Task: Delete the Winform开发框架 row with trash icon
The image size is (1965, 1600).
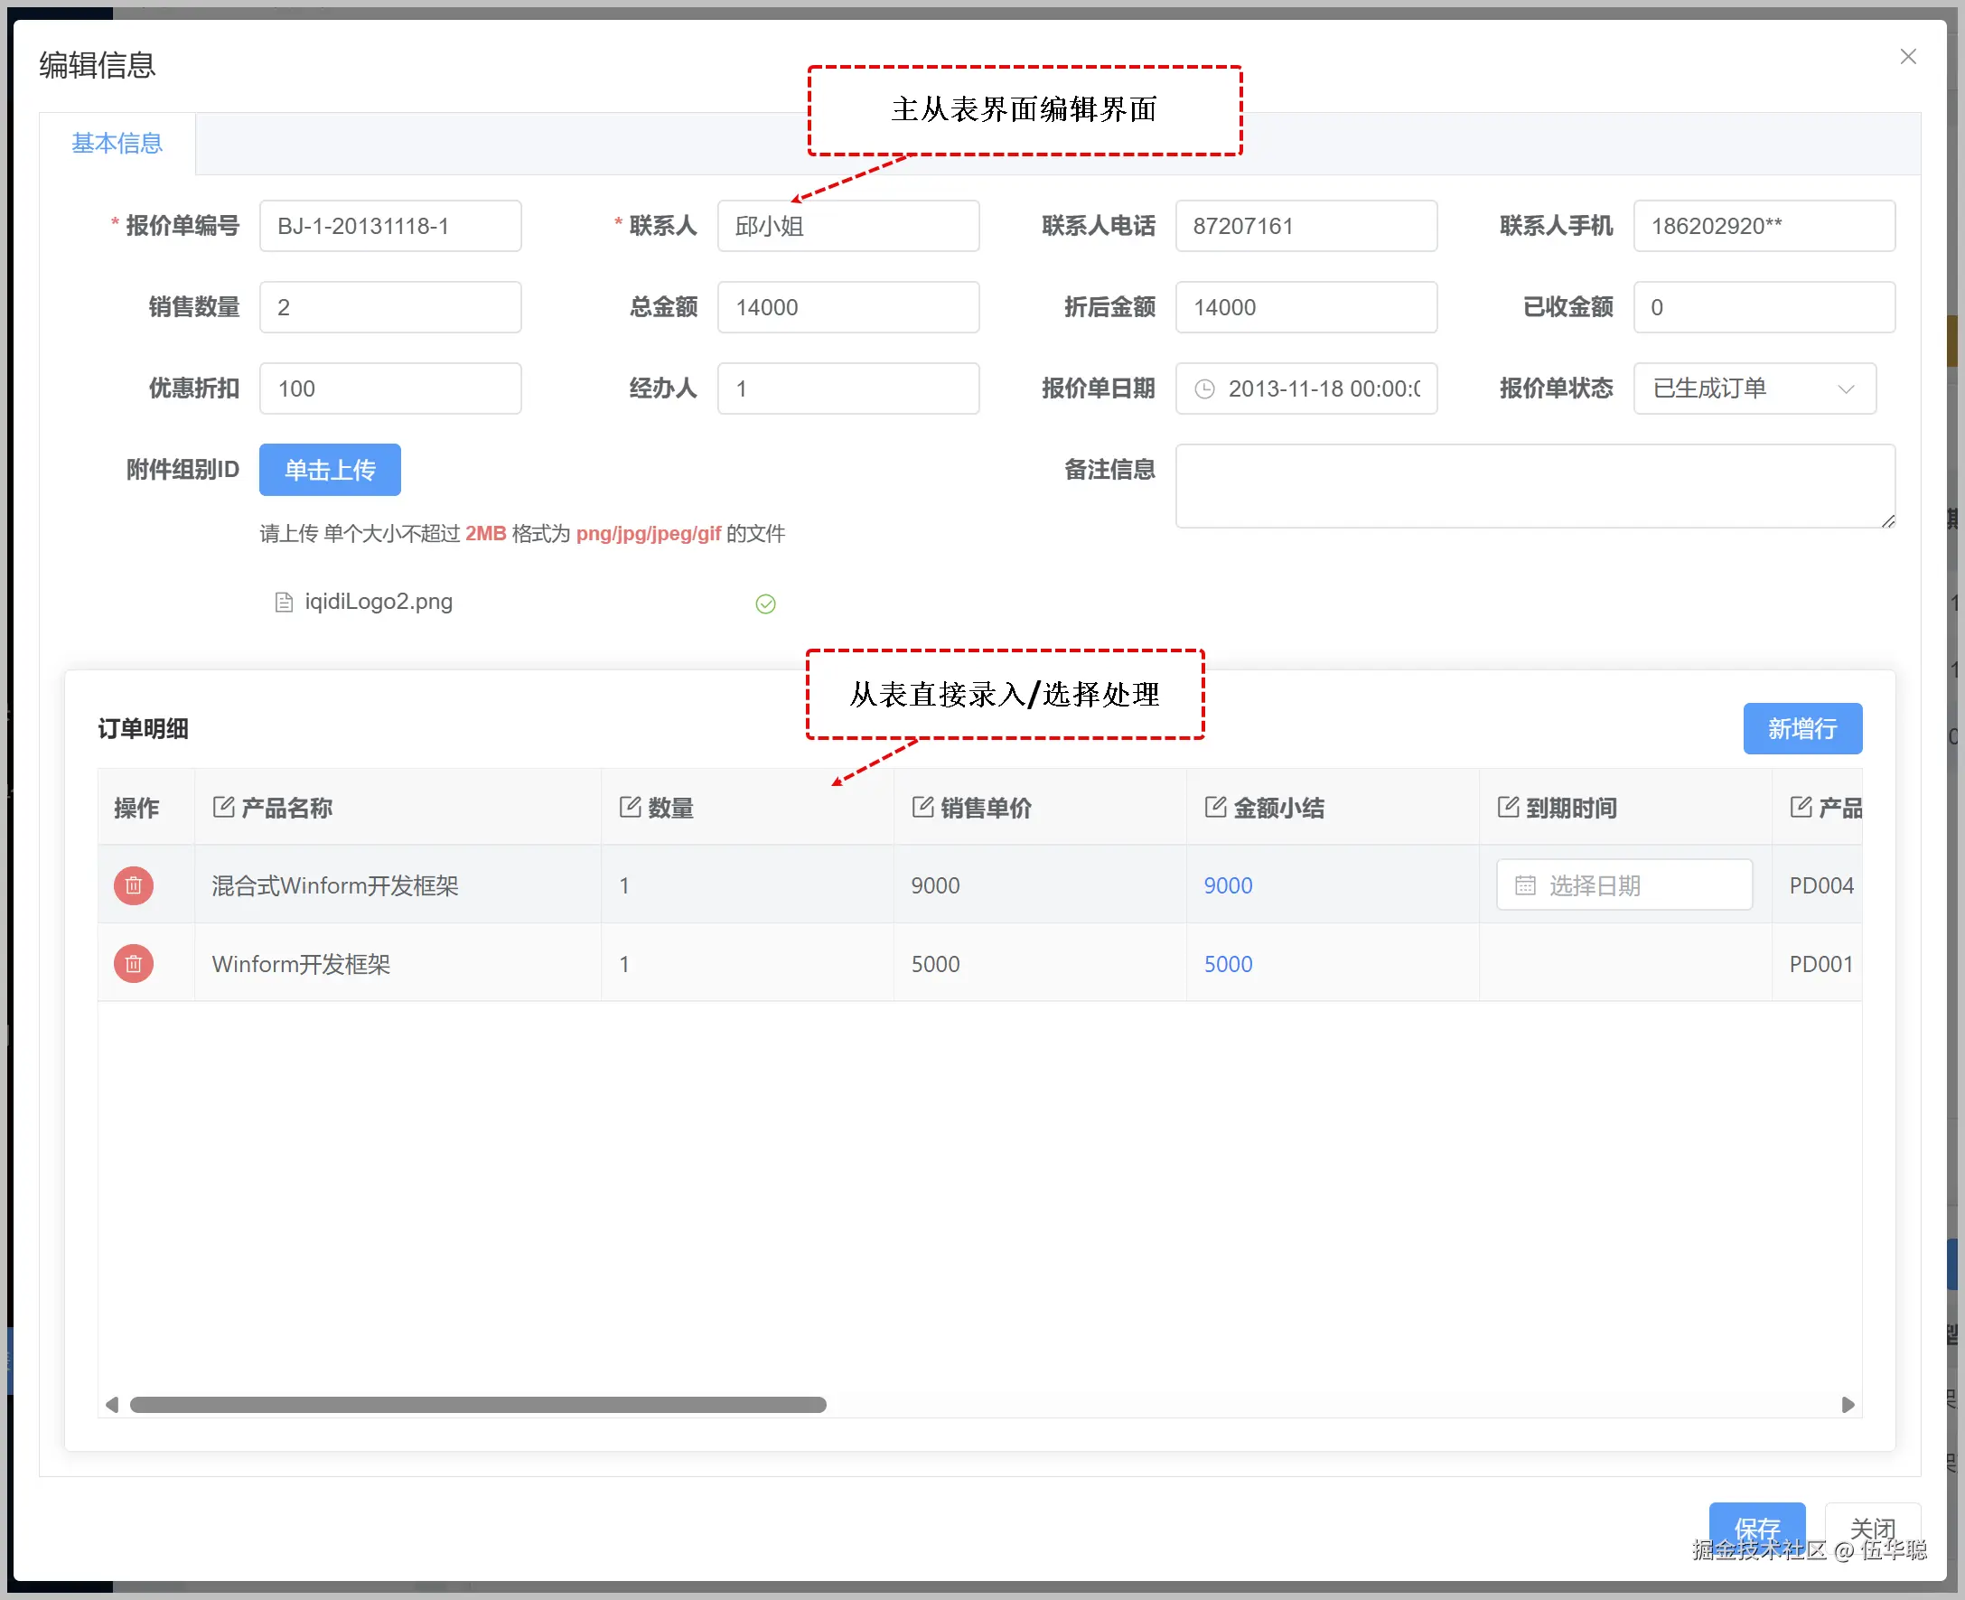Action: pos(134,964)
